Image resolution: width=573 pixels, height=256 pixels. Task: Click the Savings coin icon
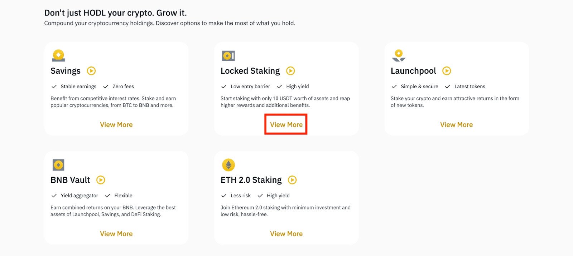[x=58, y=56]
